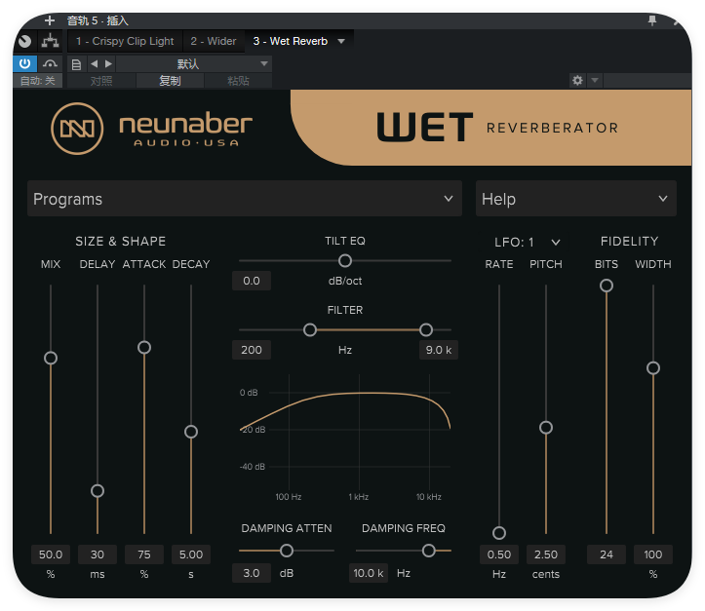The height and width of the screenshot is (611, 705).
Task: Go to the previous preset arrow
Action: (94, 63)
